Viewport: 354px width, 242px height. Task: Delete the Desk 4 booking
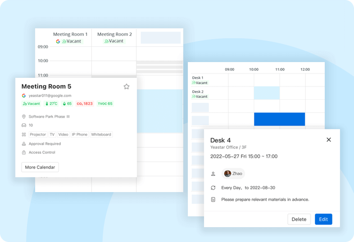click(x=299, y=219)
